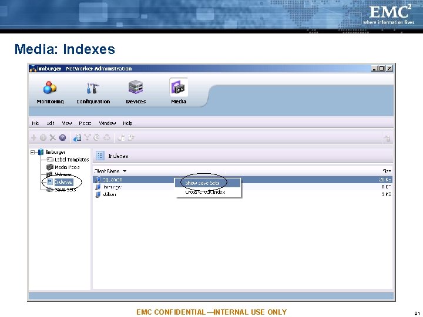Click the Devices label text
The height and width of the screenshot is (317, 423).
point(136,102)
